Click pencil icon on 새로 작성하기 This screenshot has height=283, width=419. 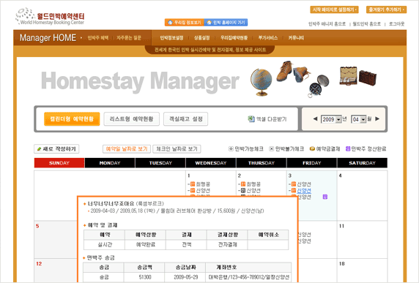point(39,149)
